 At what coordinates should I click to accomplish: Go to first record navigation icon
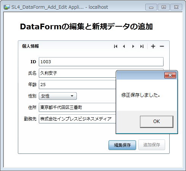click(116, 46)
